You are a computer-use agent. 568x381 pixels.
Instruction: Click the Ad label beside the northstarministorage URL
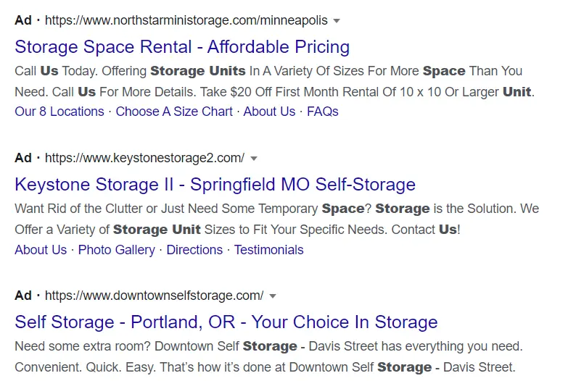23,20
